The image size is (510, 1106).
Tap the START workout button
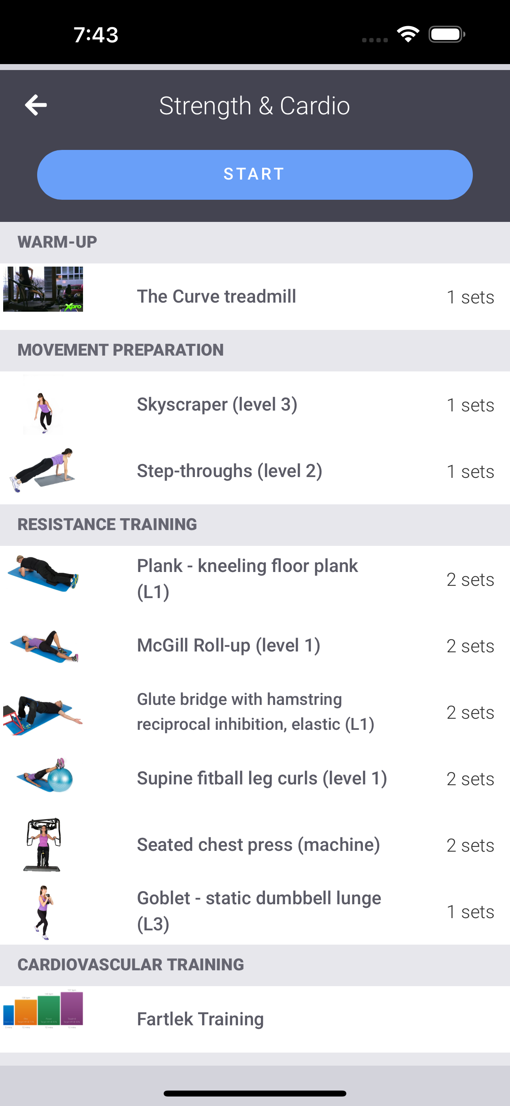point(255,174)
